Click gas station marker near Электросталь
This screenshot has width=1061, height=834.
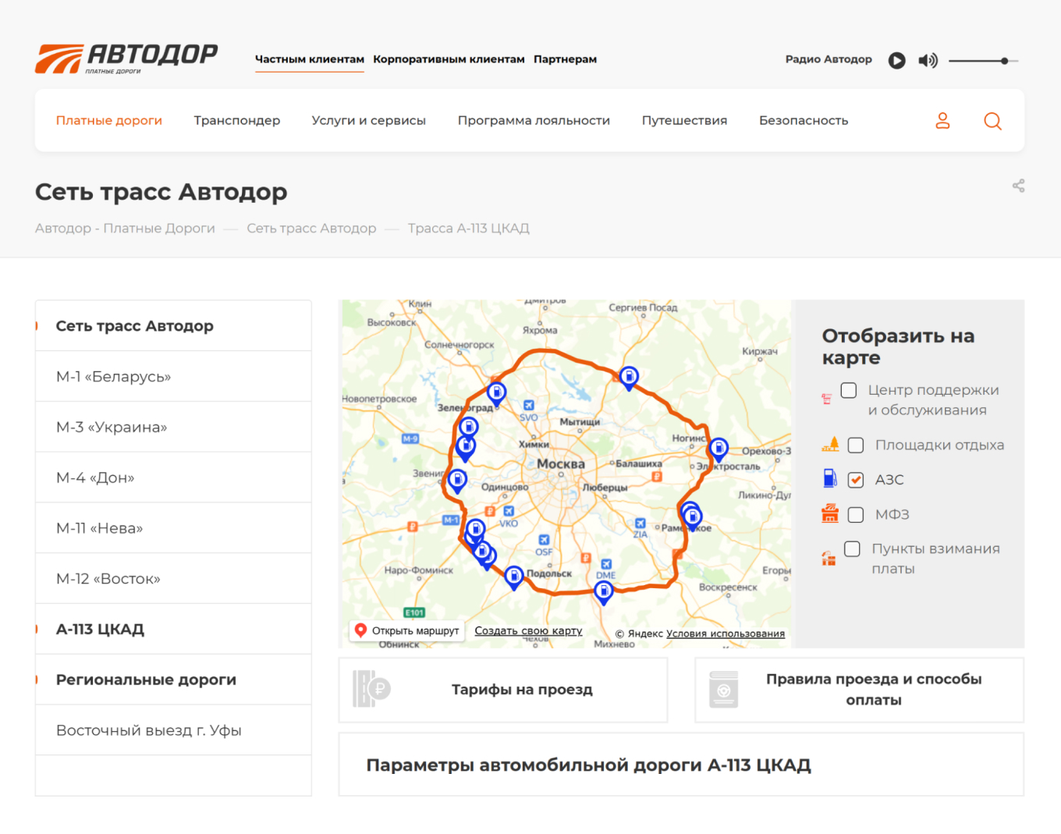point(719,448)
